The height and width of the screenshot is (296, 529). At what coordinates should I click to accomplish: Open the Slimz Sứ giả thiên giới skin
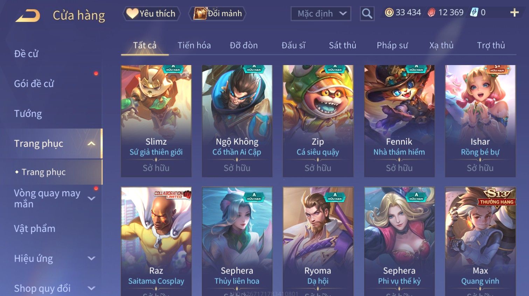(156, 121)
